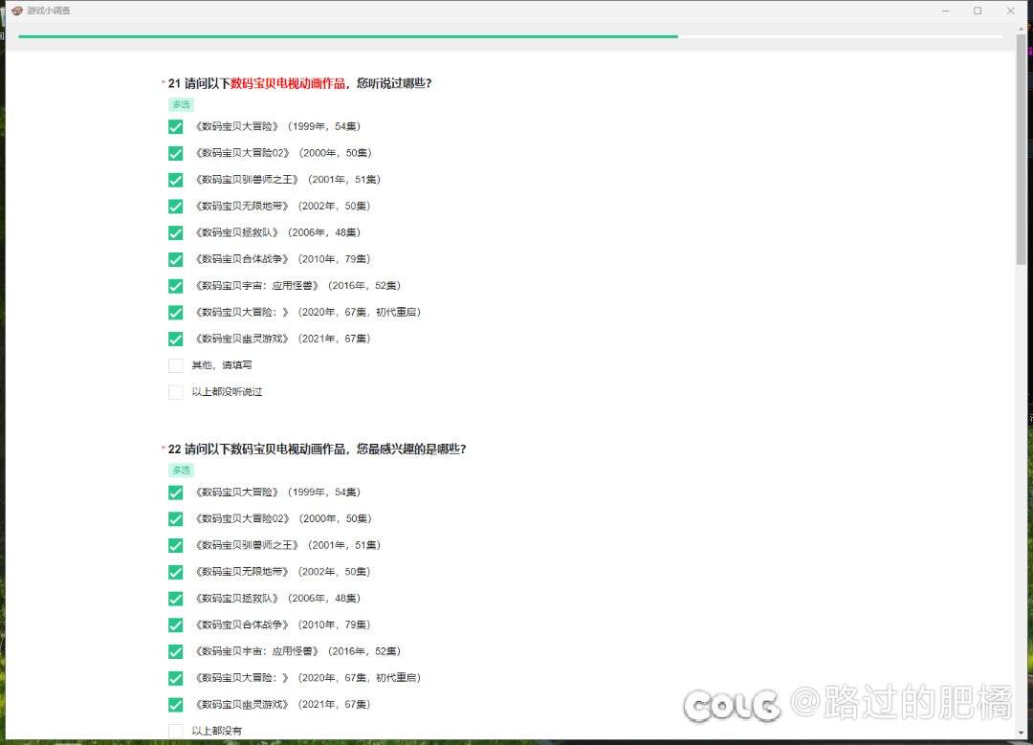Click the 多选 tag under question 21

[x=181, y=105]
